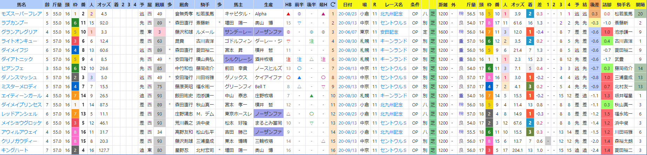Click the blue ○ 前半 mark for ビアンフェ
The image size is (647, 155).
click(299, 69)
